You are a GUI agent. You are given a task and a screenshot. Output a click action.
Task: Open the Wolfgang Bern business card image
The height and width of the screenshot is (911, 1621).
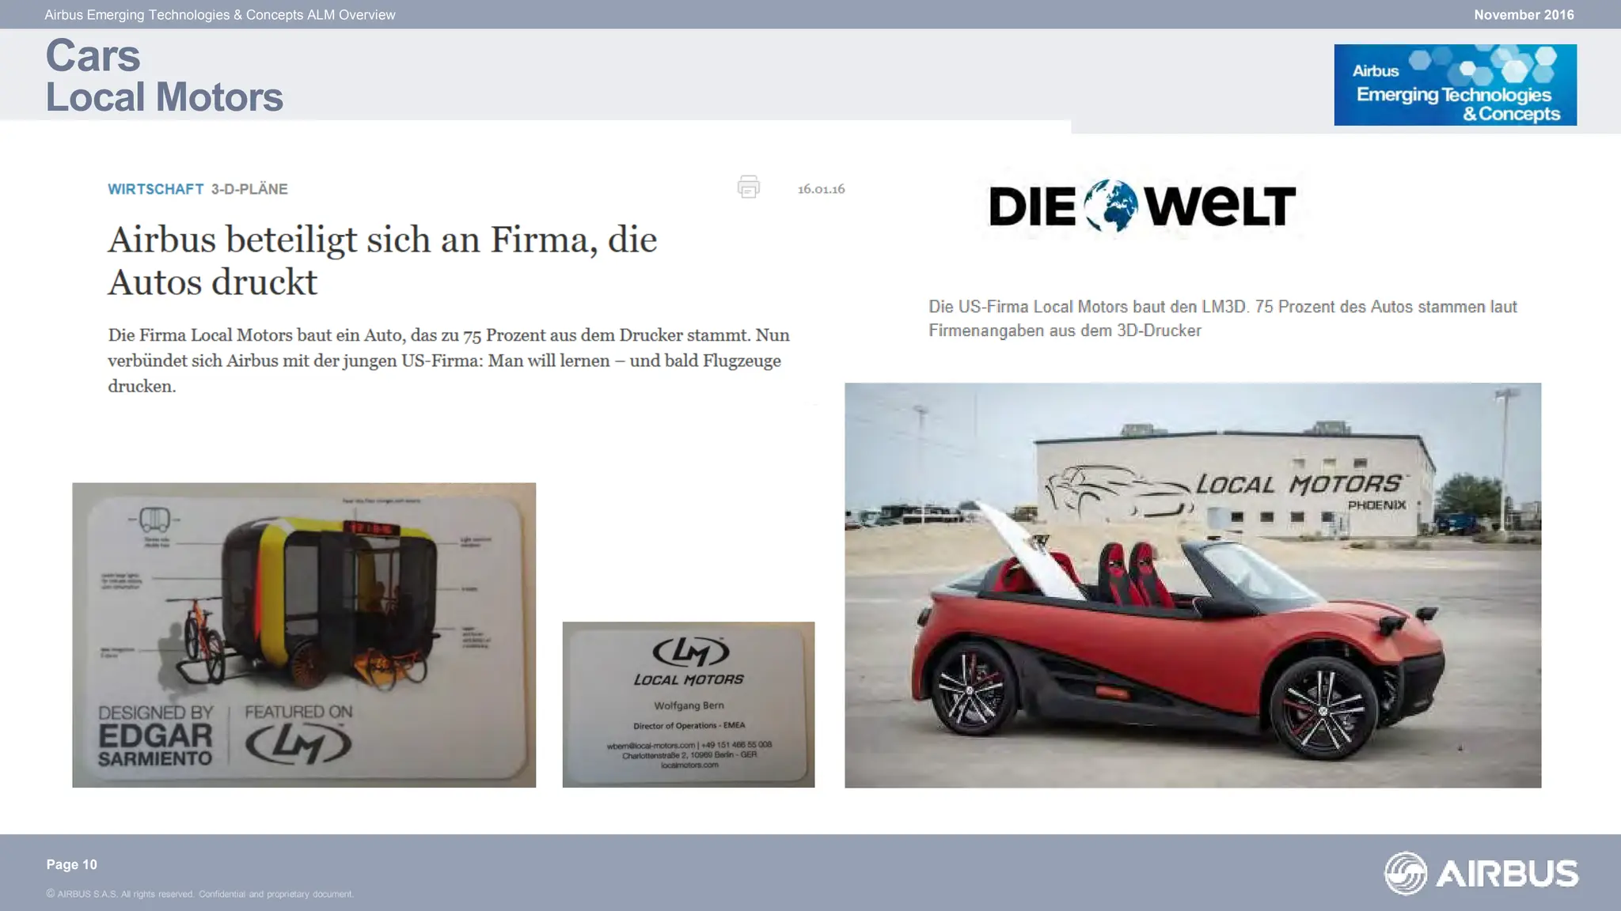pos(689,705)
